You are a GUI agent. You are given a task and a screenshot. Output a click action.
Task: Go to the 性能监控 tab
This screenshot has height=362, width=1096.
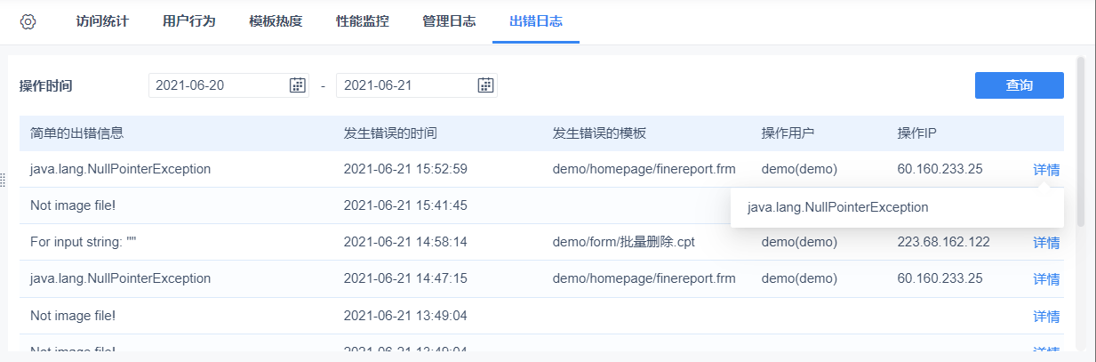click(x=362, y=21)
